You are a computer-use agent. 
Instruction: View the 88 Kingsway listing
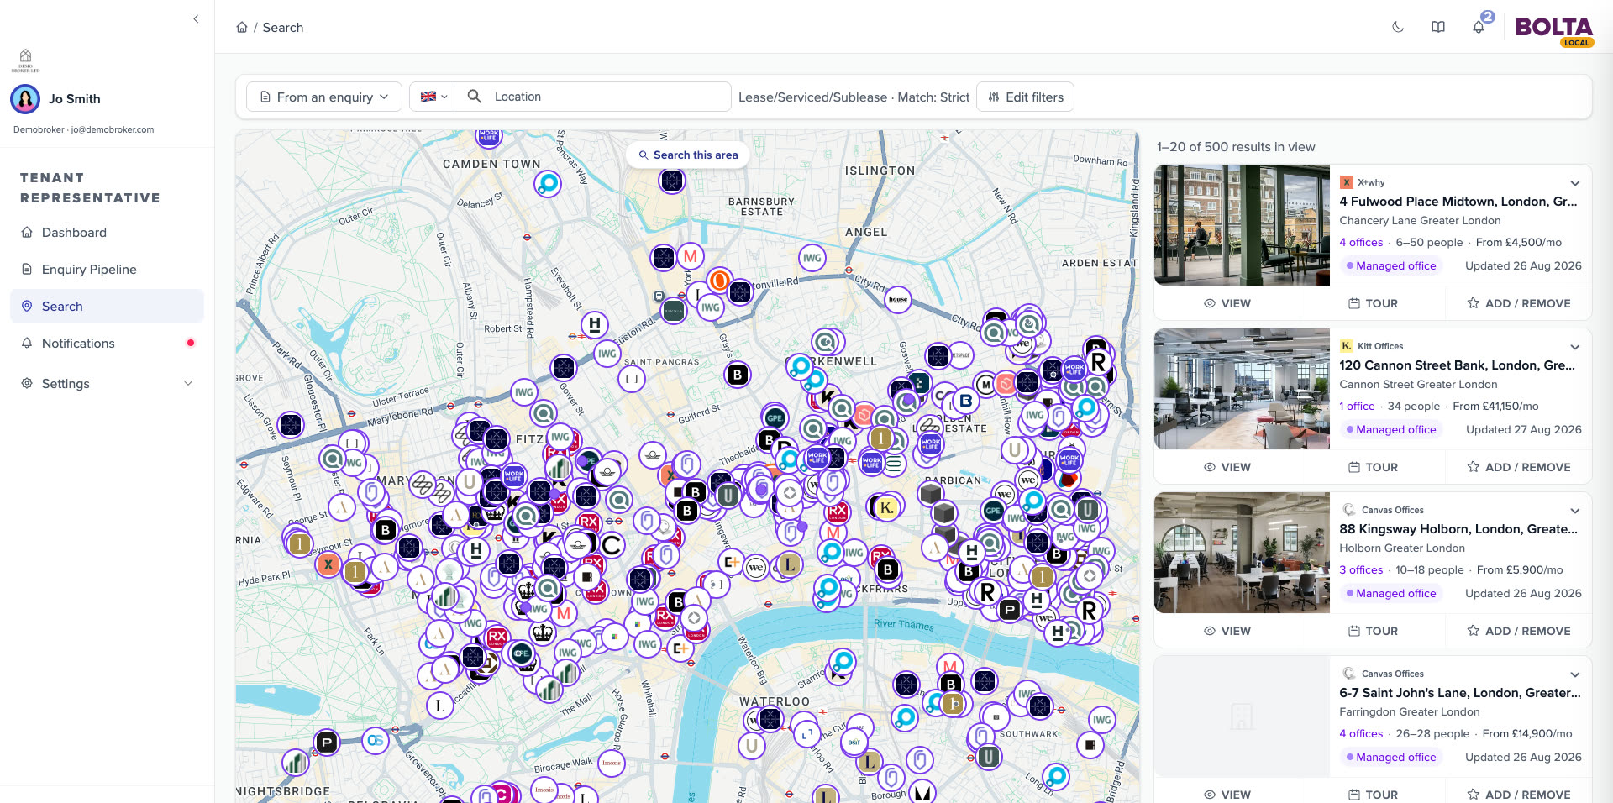tap(1227, 631)
